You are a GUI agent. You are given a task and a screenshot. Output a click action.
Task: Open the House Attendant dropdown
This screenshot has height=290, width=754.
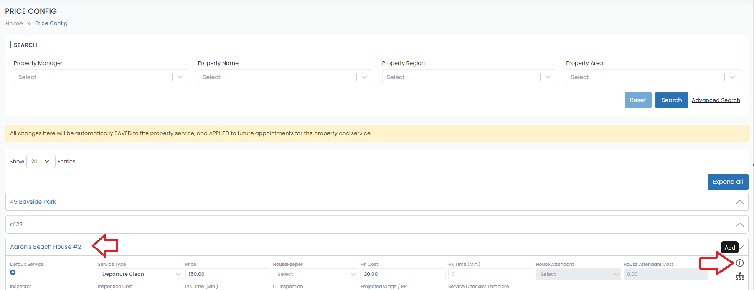(578, 274)
